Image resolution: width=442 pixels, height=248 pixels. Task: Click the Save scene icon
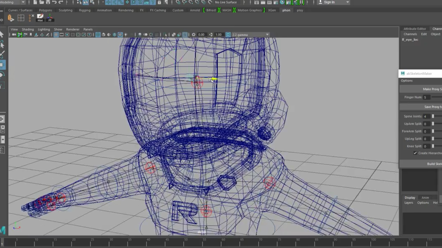[x=48, y=2]
